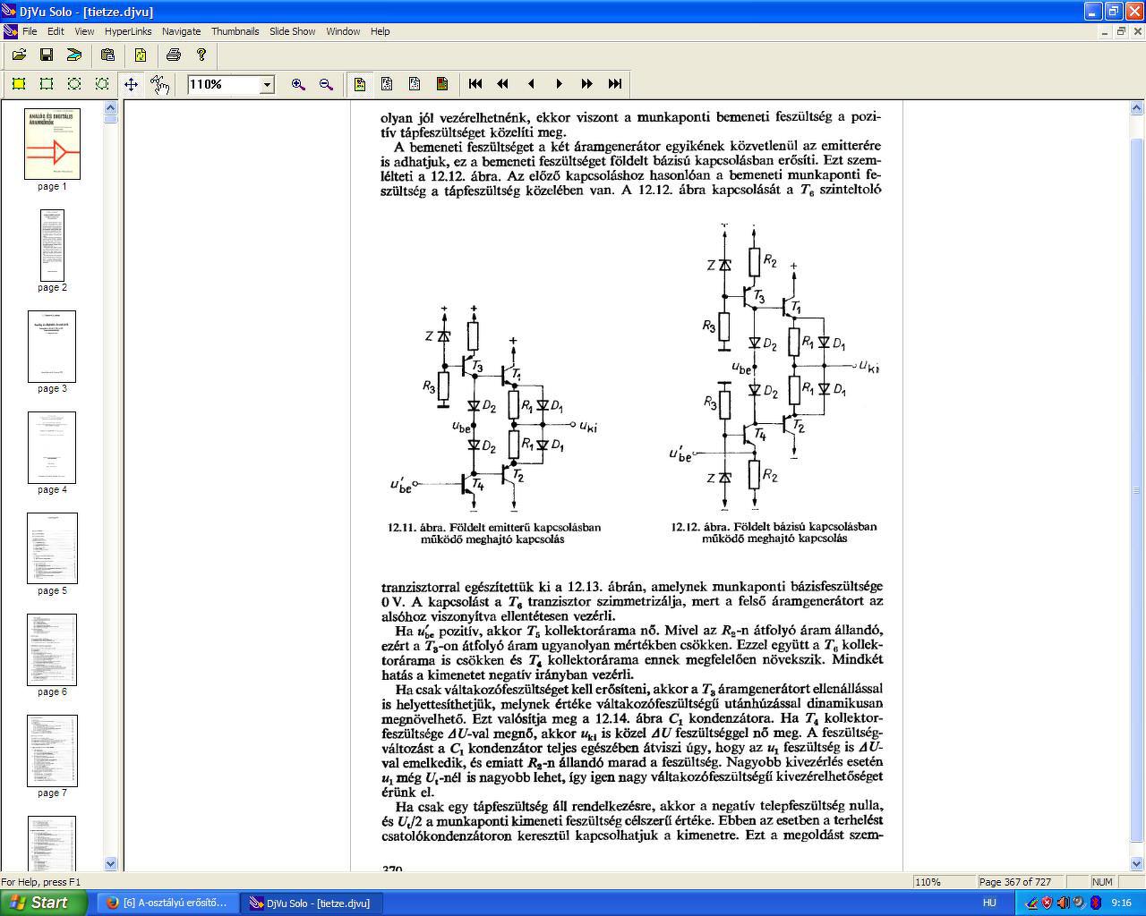The image size is (1146, 916).
Task: Click the 9:16 clock in system tray
Action: click(1121, 903)
